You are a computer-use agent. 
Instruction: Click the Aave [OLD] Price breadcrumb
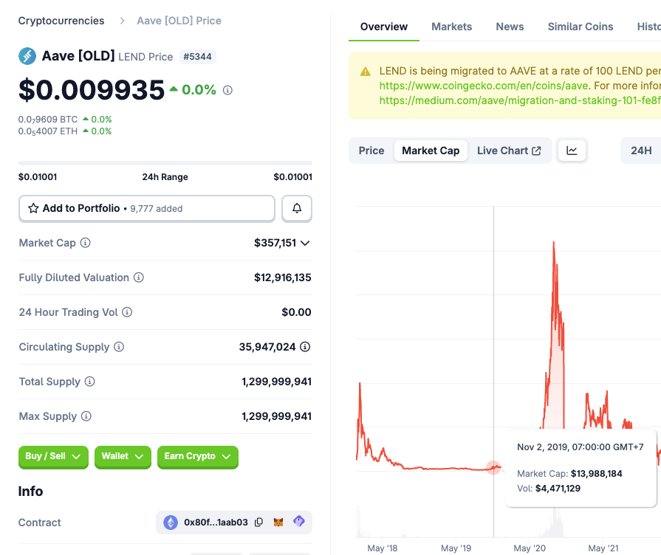click(179, 21)
